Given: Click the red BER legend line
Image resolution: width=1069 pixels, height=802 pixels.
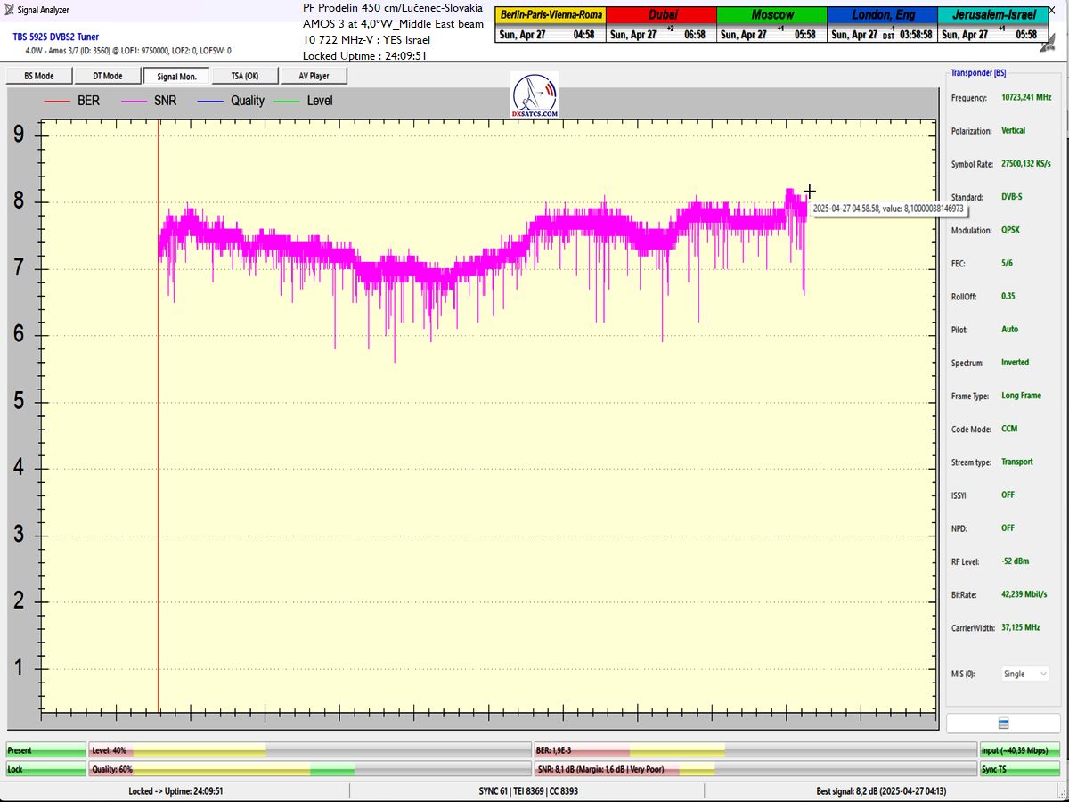Looking at the screenshot, I should (57, 101).
